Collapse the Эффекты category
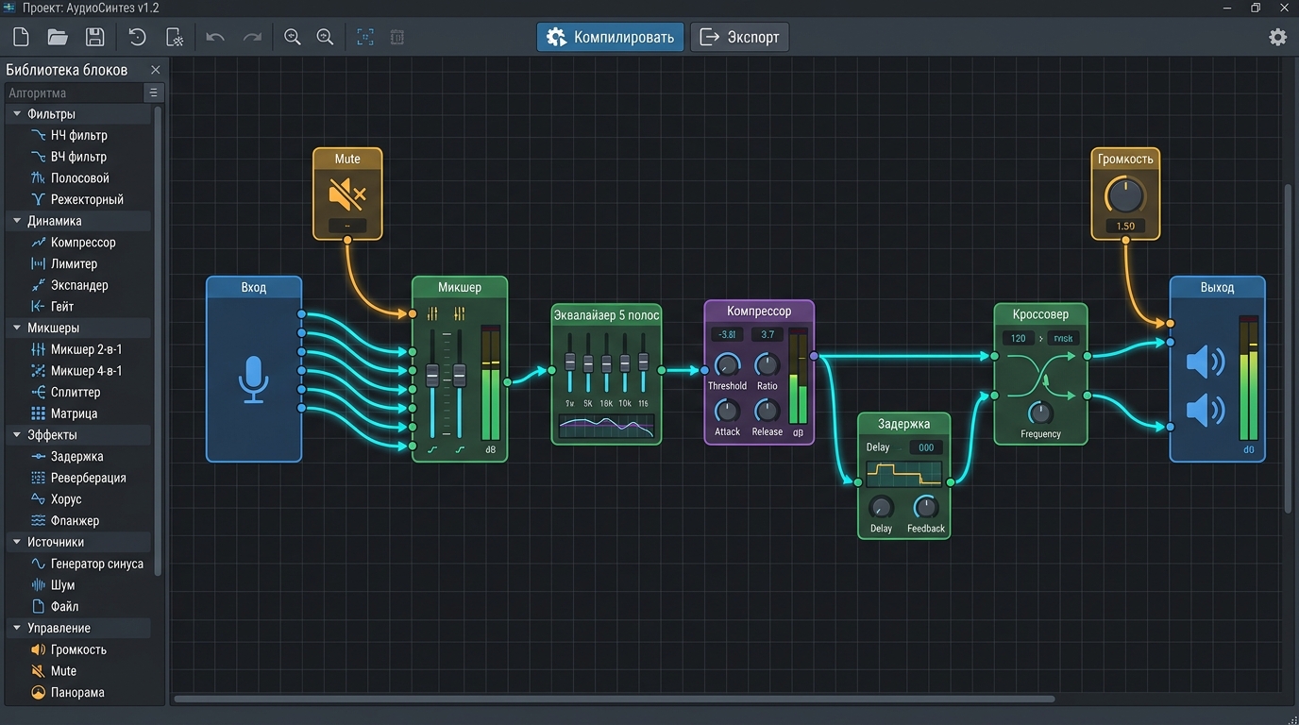Screen dimensions: 1299x725 [17, 435]
